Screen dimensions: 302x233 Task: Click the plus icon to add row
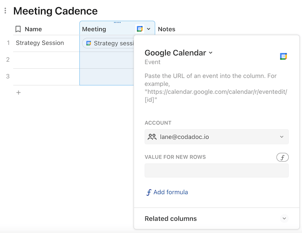[19, 92]
